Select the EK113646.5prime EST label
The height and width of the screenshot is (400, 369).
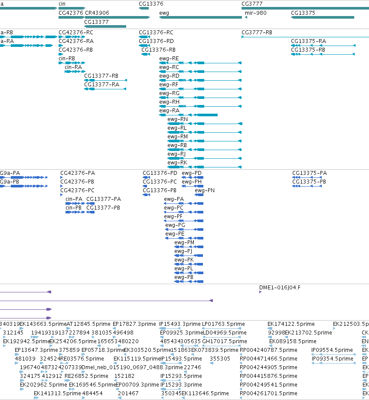[x=205, y=393]
